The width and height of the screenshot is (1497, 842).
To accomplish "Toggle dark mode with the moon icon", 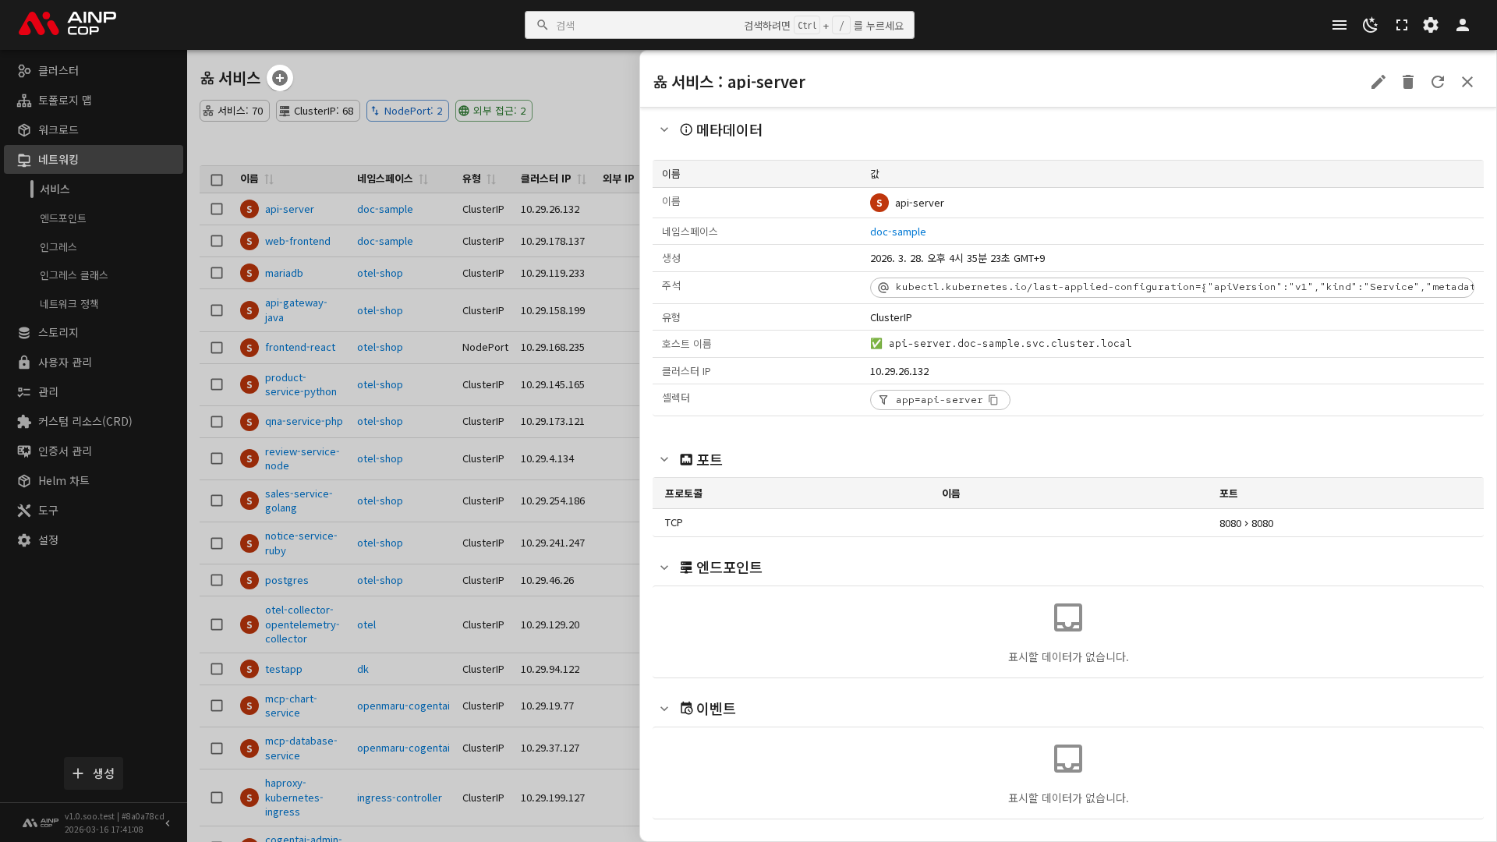I will point(1370,25).
